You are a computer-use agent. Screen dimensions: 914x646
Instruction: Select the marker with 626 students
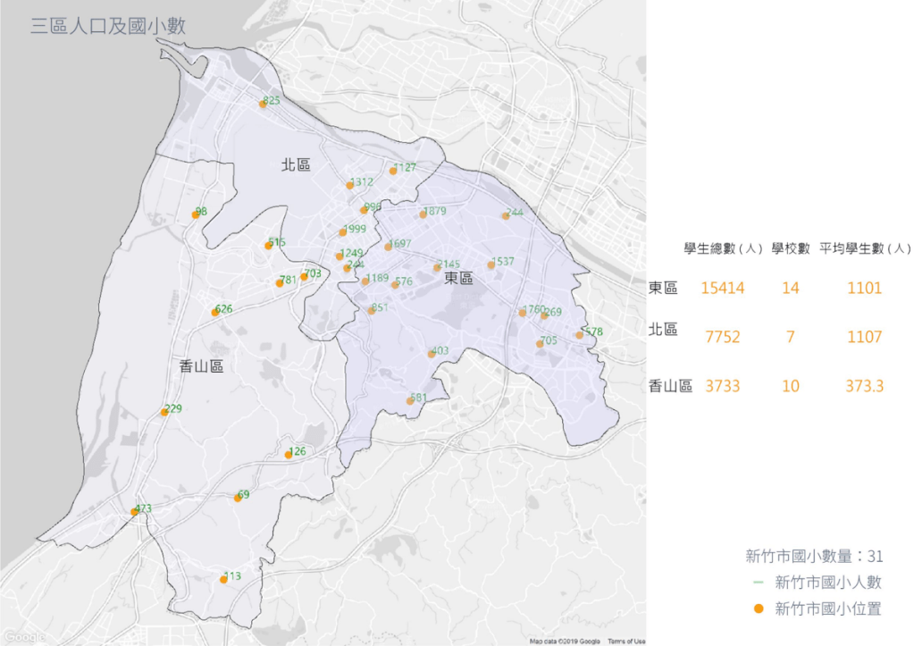click(x=215, y=312)
